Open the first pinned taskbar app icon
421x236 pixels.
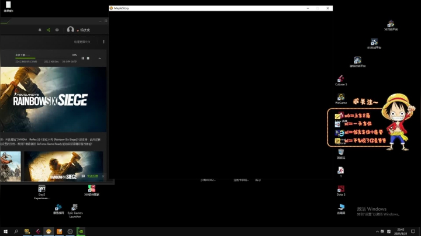pos(27,231)
